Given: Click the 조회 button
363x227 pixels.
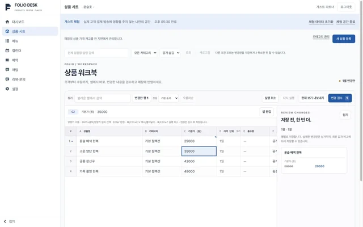Looking at the screenshot, I should (188, 53).
